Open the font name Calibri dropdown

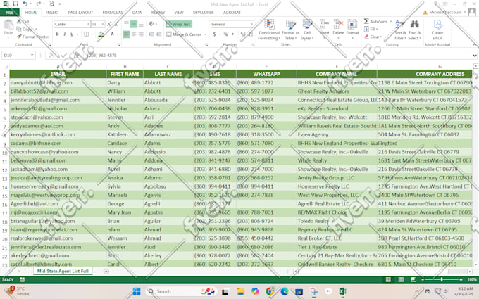88,24
